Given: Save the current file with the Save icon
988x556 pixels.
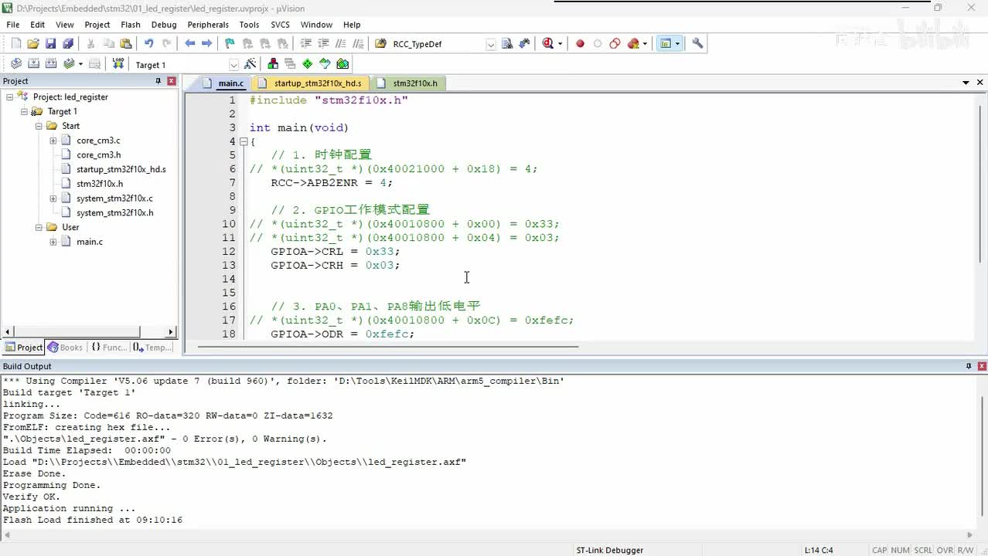Looking at the screenshot, I should tap(50, 44).
